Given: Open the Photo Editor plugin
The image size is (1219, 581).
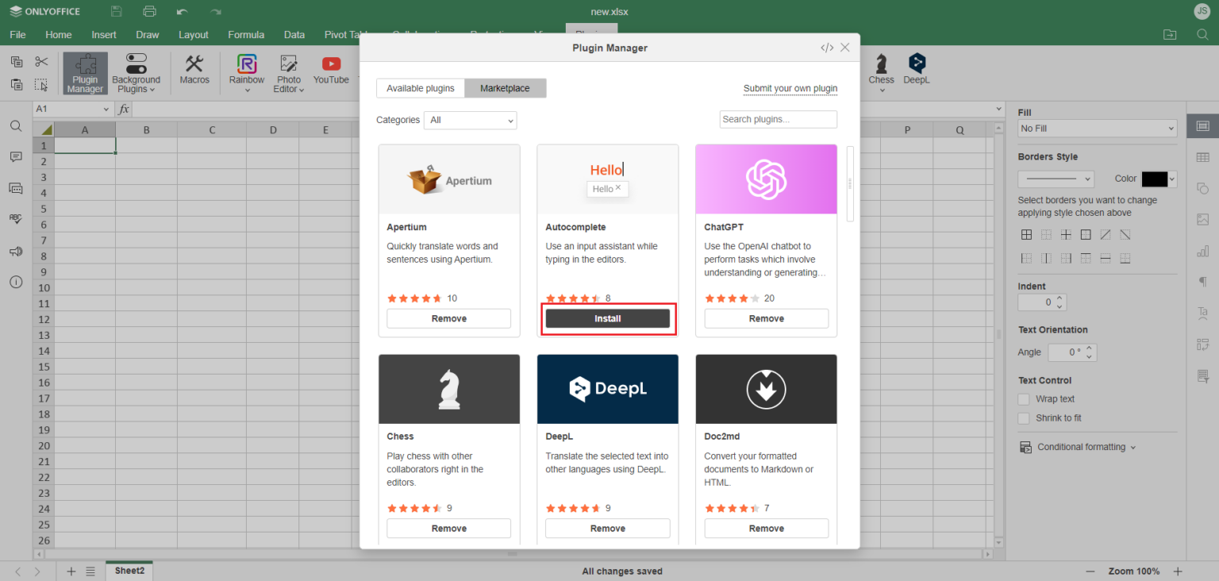Looking at the screenshot, I should (x=289, y=73).
